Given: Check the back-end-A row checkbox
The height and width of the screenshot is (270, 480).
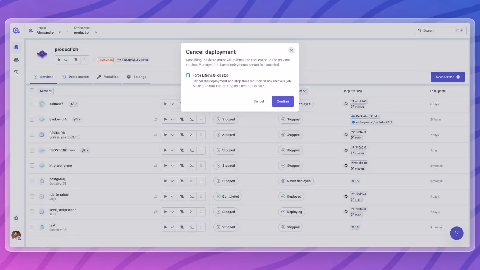Looking at the screenshot, I should click(x=32, y=119).
